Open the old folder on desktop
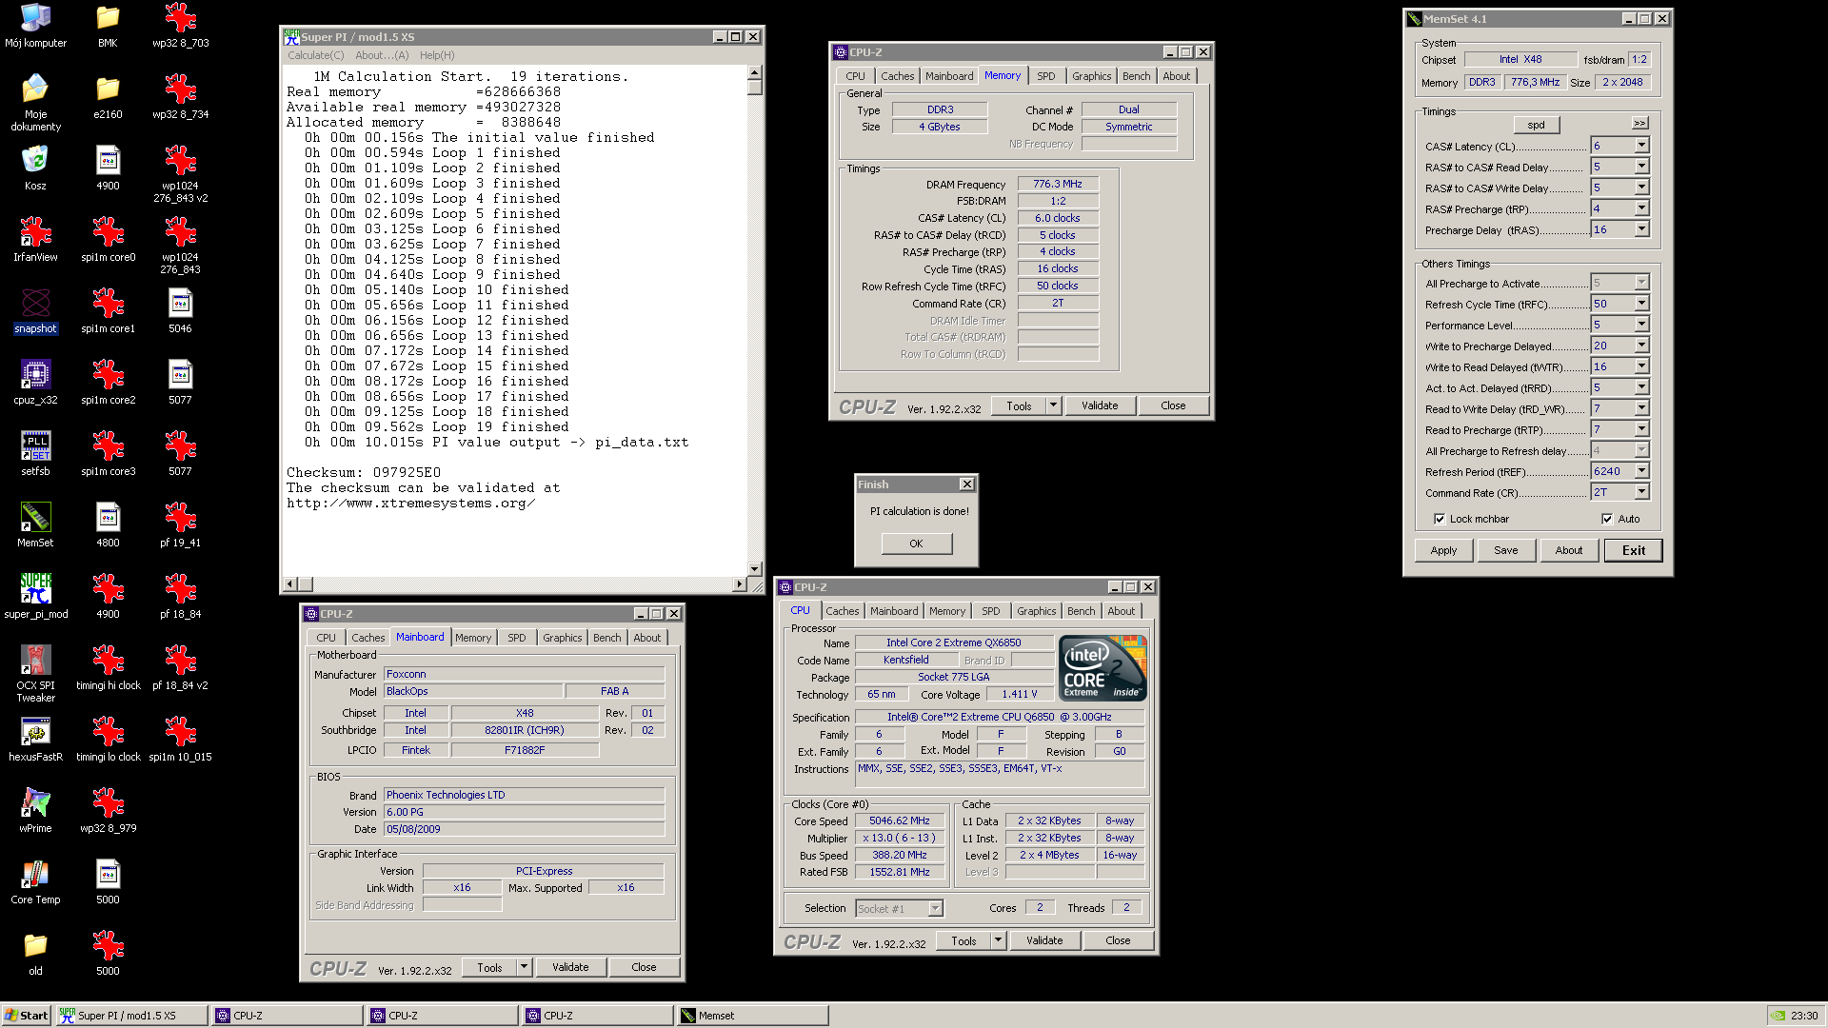Viewport: 1828px width, 1028px height. click(x=35, y=953)
